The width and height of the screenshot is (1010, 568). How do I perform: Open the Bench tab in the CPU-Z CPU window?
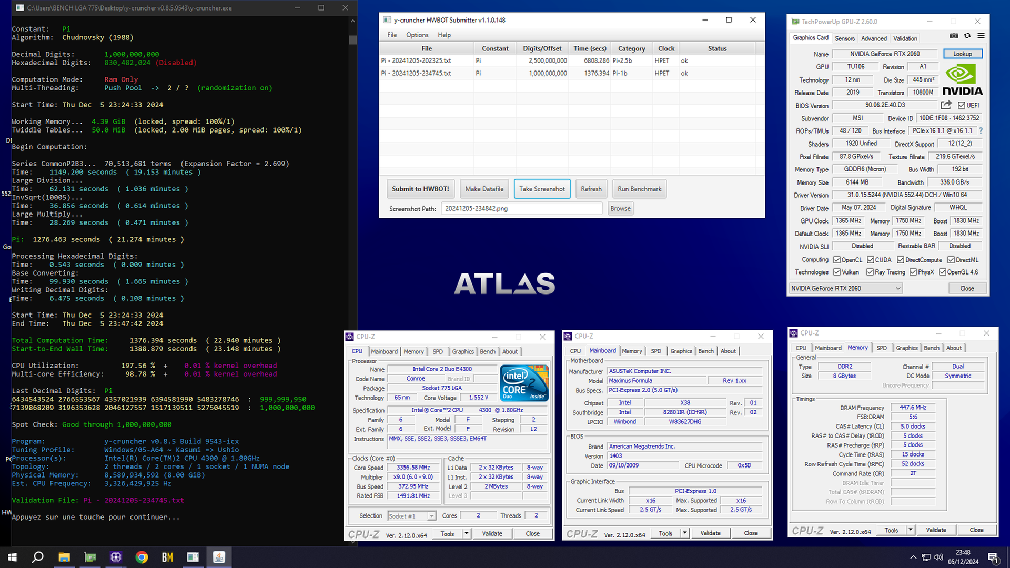(488, 351)
